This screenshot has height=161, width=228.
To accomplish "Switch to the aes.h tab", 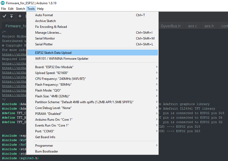I will [x=209, y=26].
